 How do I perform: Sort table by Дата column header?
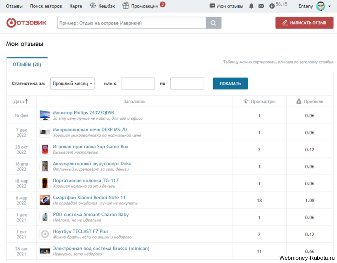coord(21,101)
